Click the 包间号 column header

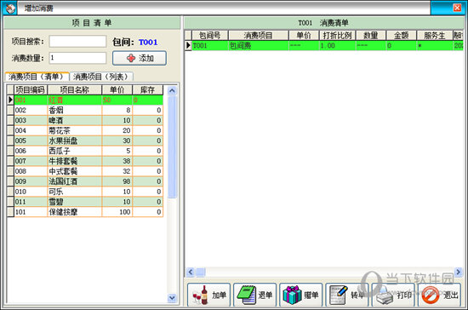click(x=210, y=36)
